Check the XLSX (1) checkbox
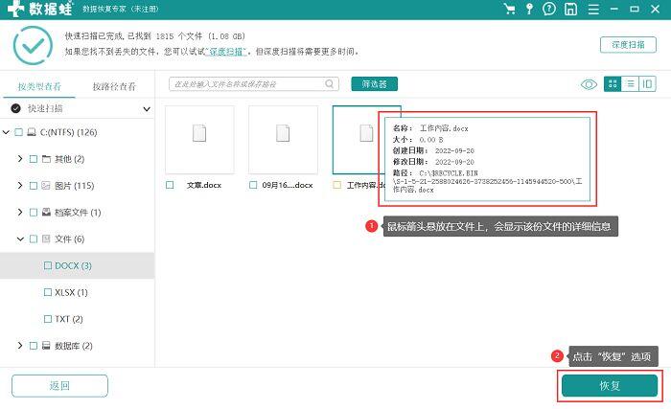 click(x=48, y=292)
